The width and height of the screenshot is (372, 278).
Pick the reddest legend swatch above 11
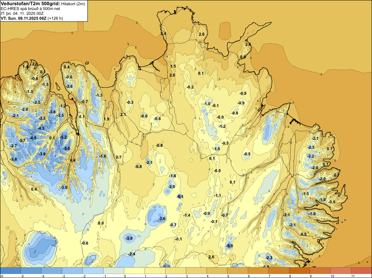click(x=361, y=271)
